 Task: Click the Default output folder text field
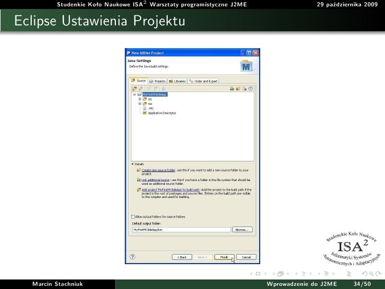pos(182,230)
